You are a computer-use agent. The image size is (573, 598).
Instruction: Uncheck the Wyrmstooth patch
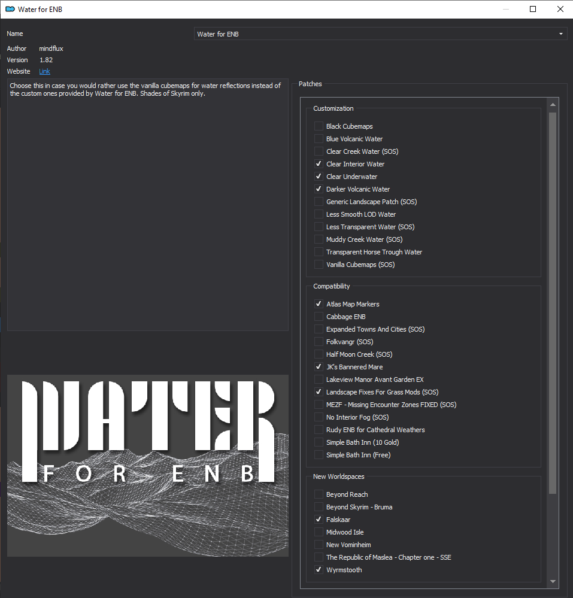click(x=319, y=570)
